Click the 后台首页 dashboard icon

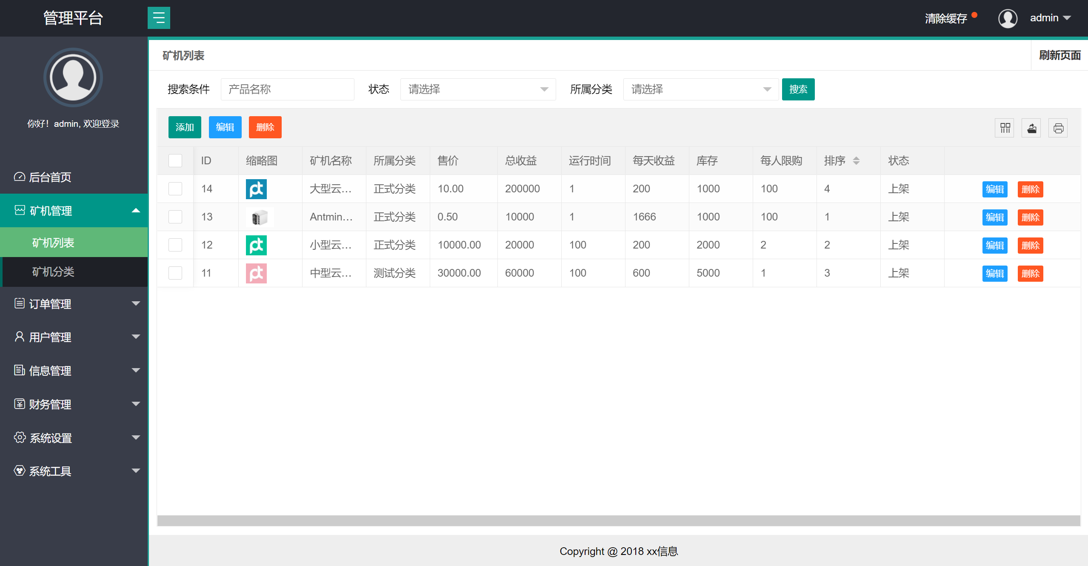point(20,177)
